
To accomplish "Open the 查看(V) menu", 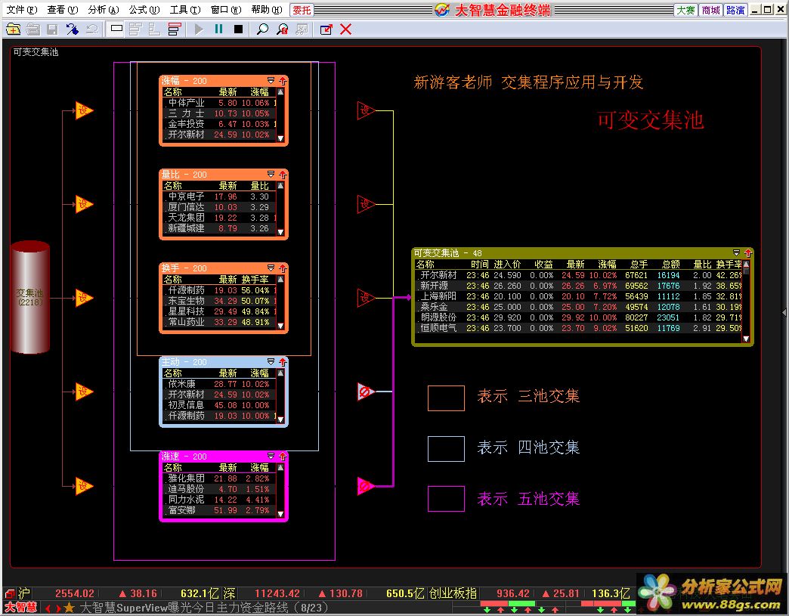I will [63, 10].
